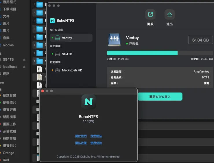214x163 pixels.
Task: Click the BuhoNTFS name in About window
Action: click(88, 117)
